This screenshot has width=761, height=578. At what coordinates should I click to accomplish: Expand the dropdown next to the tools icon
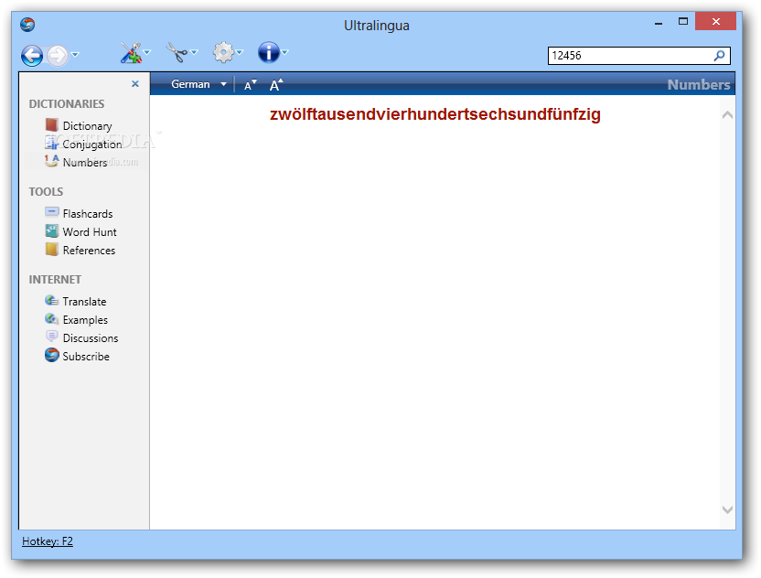pos(147,52)
